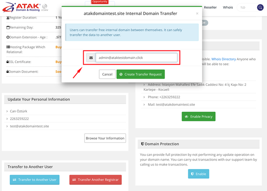The width and height of the screenshot is (267, 191).
Task: Click the chevron beside Address row
Action: pos(144,85)
